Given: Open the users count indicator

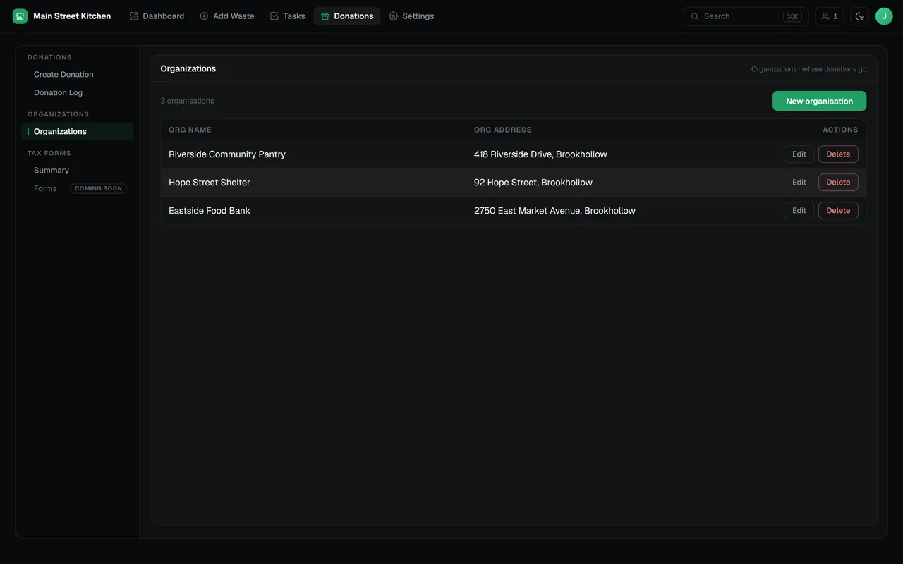Looking at the screenshot, I should [830, 16].
